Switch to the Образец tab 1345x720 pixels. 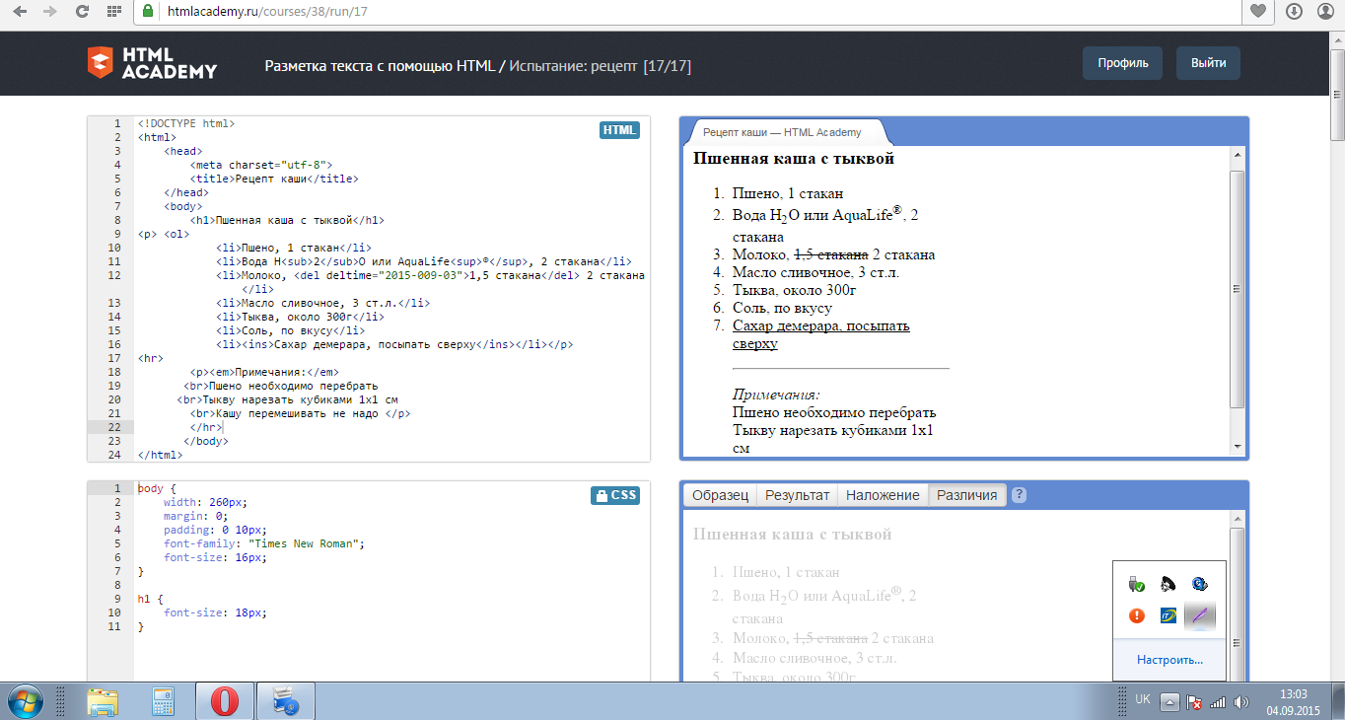[720, 495]
